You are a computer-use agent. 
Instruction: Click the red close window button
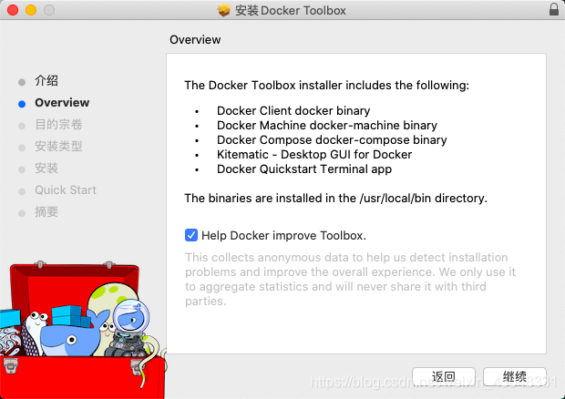(x=13, y=10)
